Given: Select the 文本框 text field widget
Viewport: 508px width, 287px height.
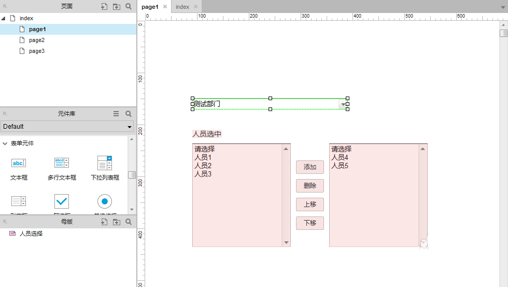Looking at the screenshot, I should [19, 168].
